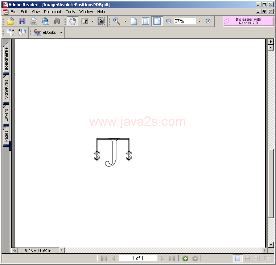Open the eBooks toolbar button
The image size is (276, 265).
(x=45, y=33)
